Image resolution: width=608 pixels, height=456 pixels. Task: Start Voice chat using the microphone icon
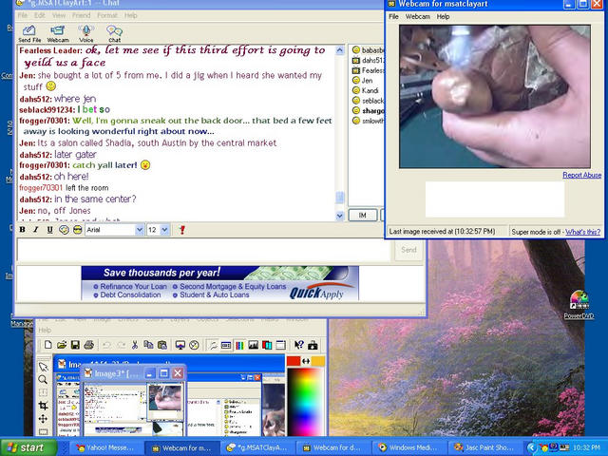[x=85, y=33]
